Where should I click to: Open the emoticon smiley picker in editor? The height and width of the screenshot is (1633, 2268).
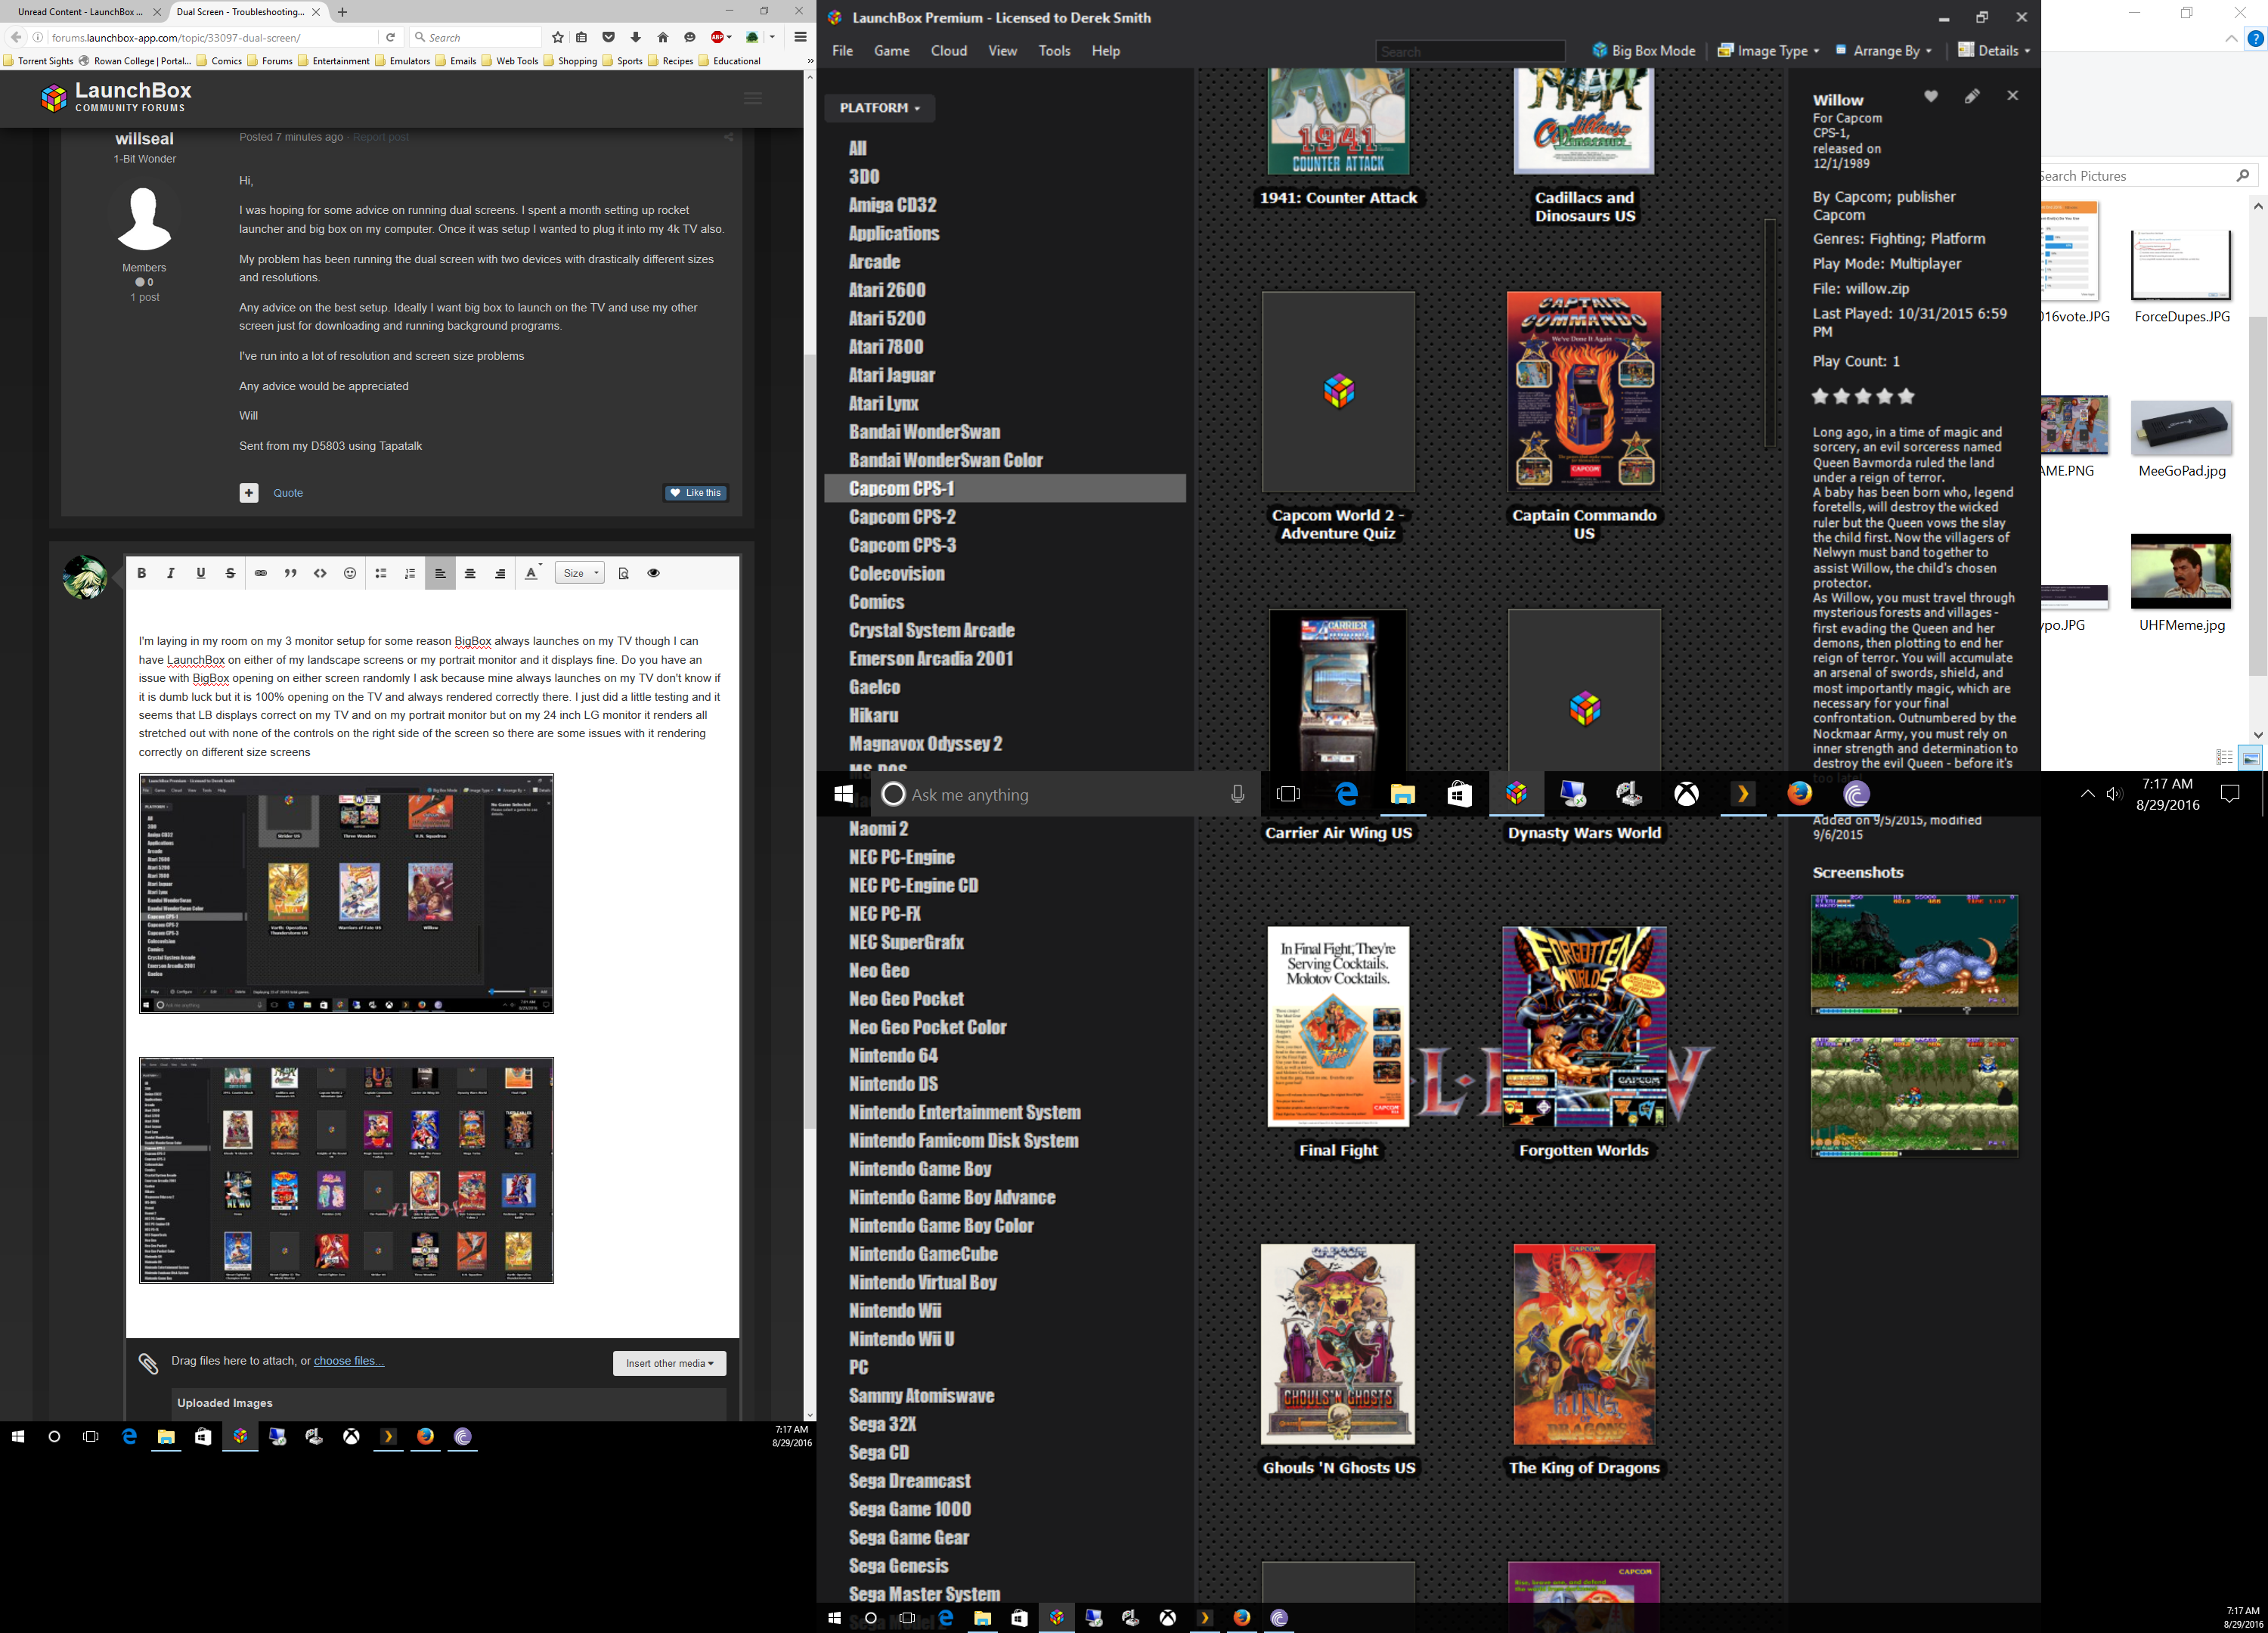tap(350, 573)
